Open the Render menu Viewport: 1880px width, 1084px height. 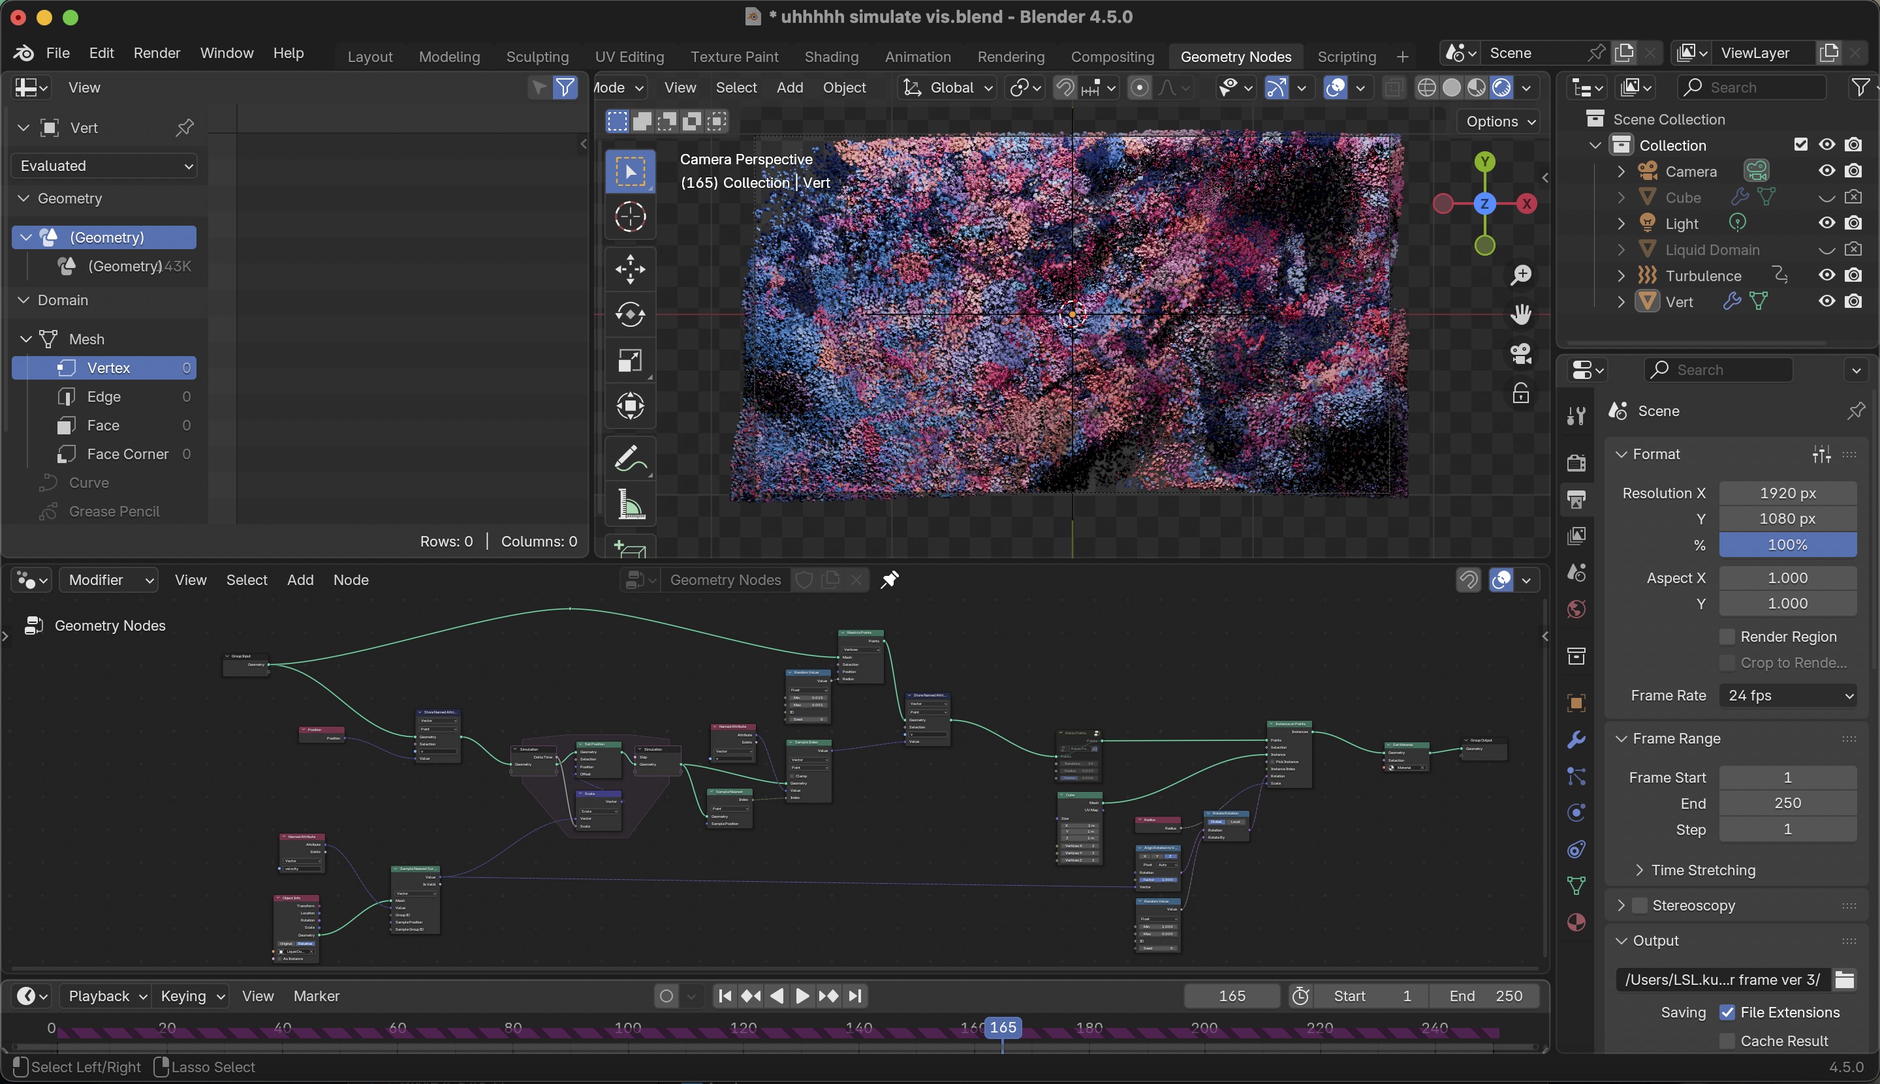click(156, 53)
